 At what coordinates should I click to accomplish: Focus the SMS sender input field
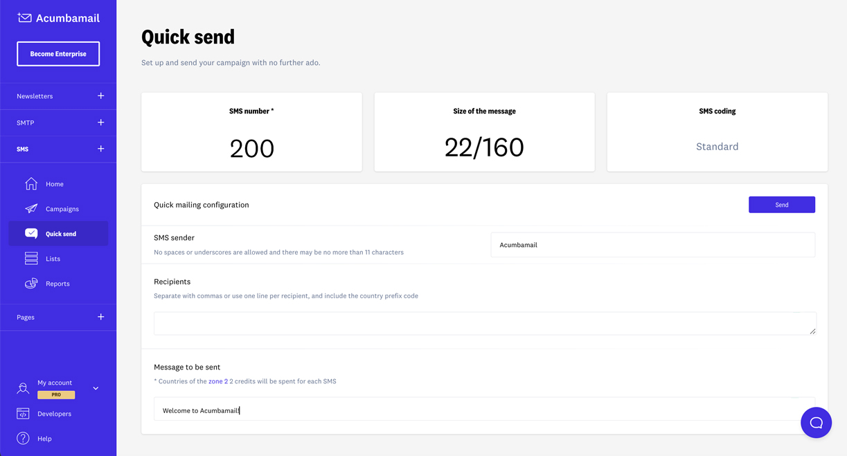click(x=652, y=245)
